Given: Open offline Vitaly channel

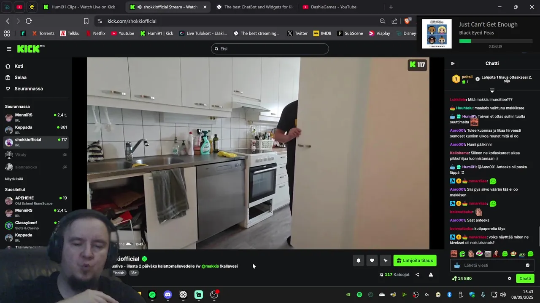Looking at the screenshot, I should (36, 155).
